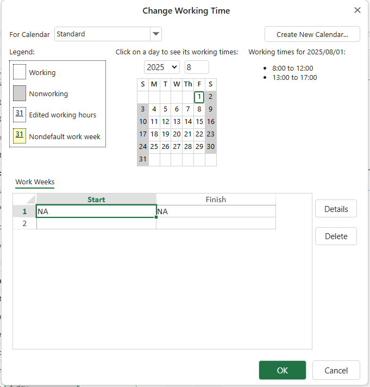The height and width of the screenshot is (387, 370).
Task: Select row header 1 in Work Weeks table
Action: [24, 211]
